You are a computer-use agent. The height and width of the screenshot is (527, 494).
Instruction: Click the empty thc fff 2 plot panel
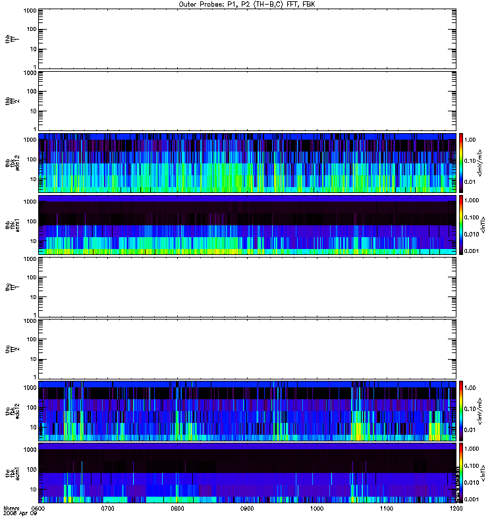[x=248, y=349]
